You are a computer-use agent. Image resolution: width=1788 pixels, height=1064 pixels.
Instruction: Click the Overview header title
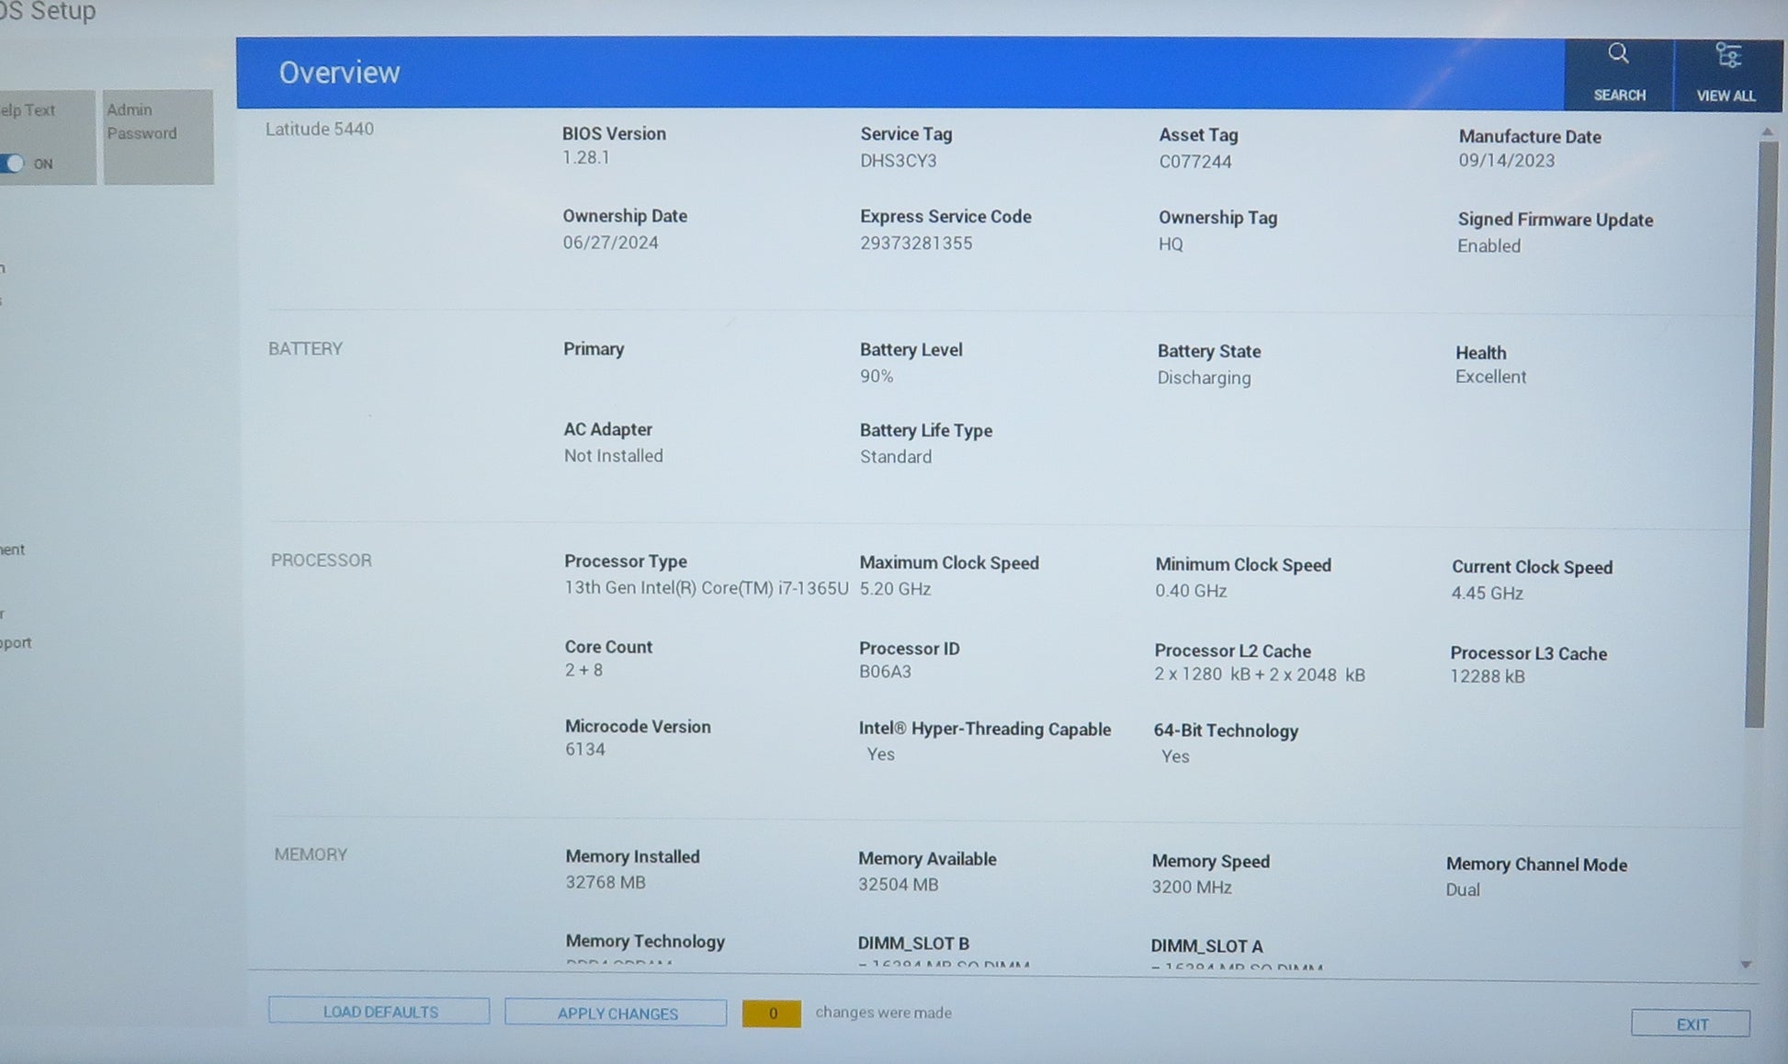(x=339, y=73)
